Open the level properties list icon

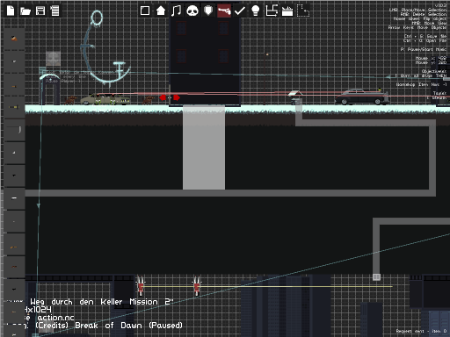pyautogui.click(x=54, y=11)
